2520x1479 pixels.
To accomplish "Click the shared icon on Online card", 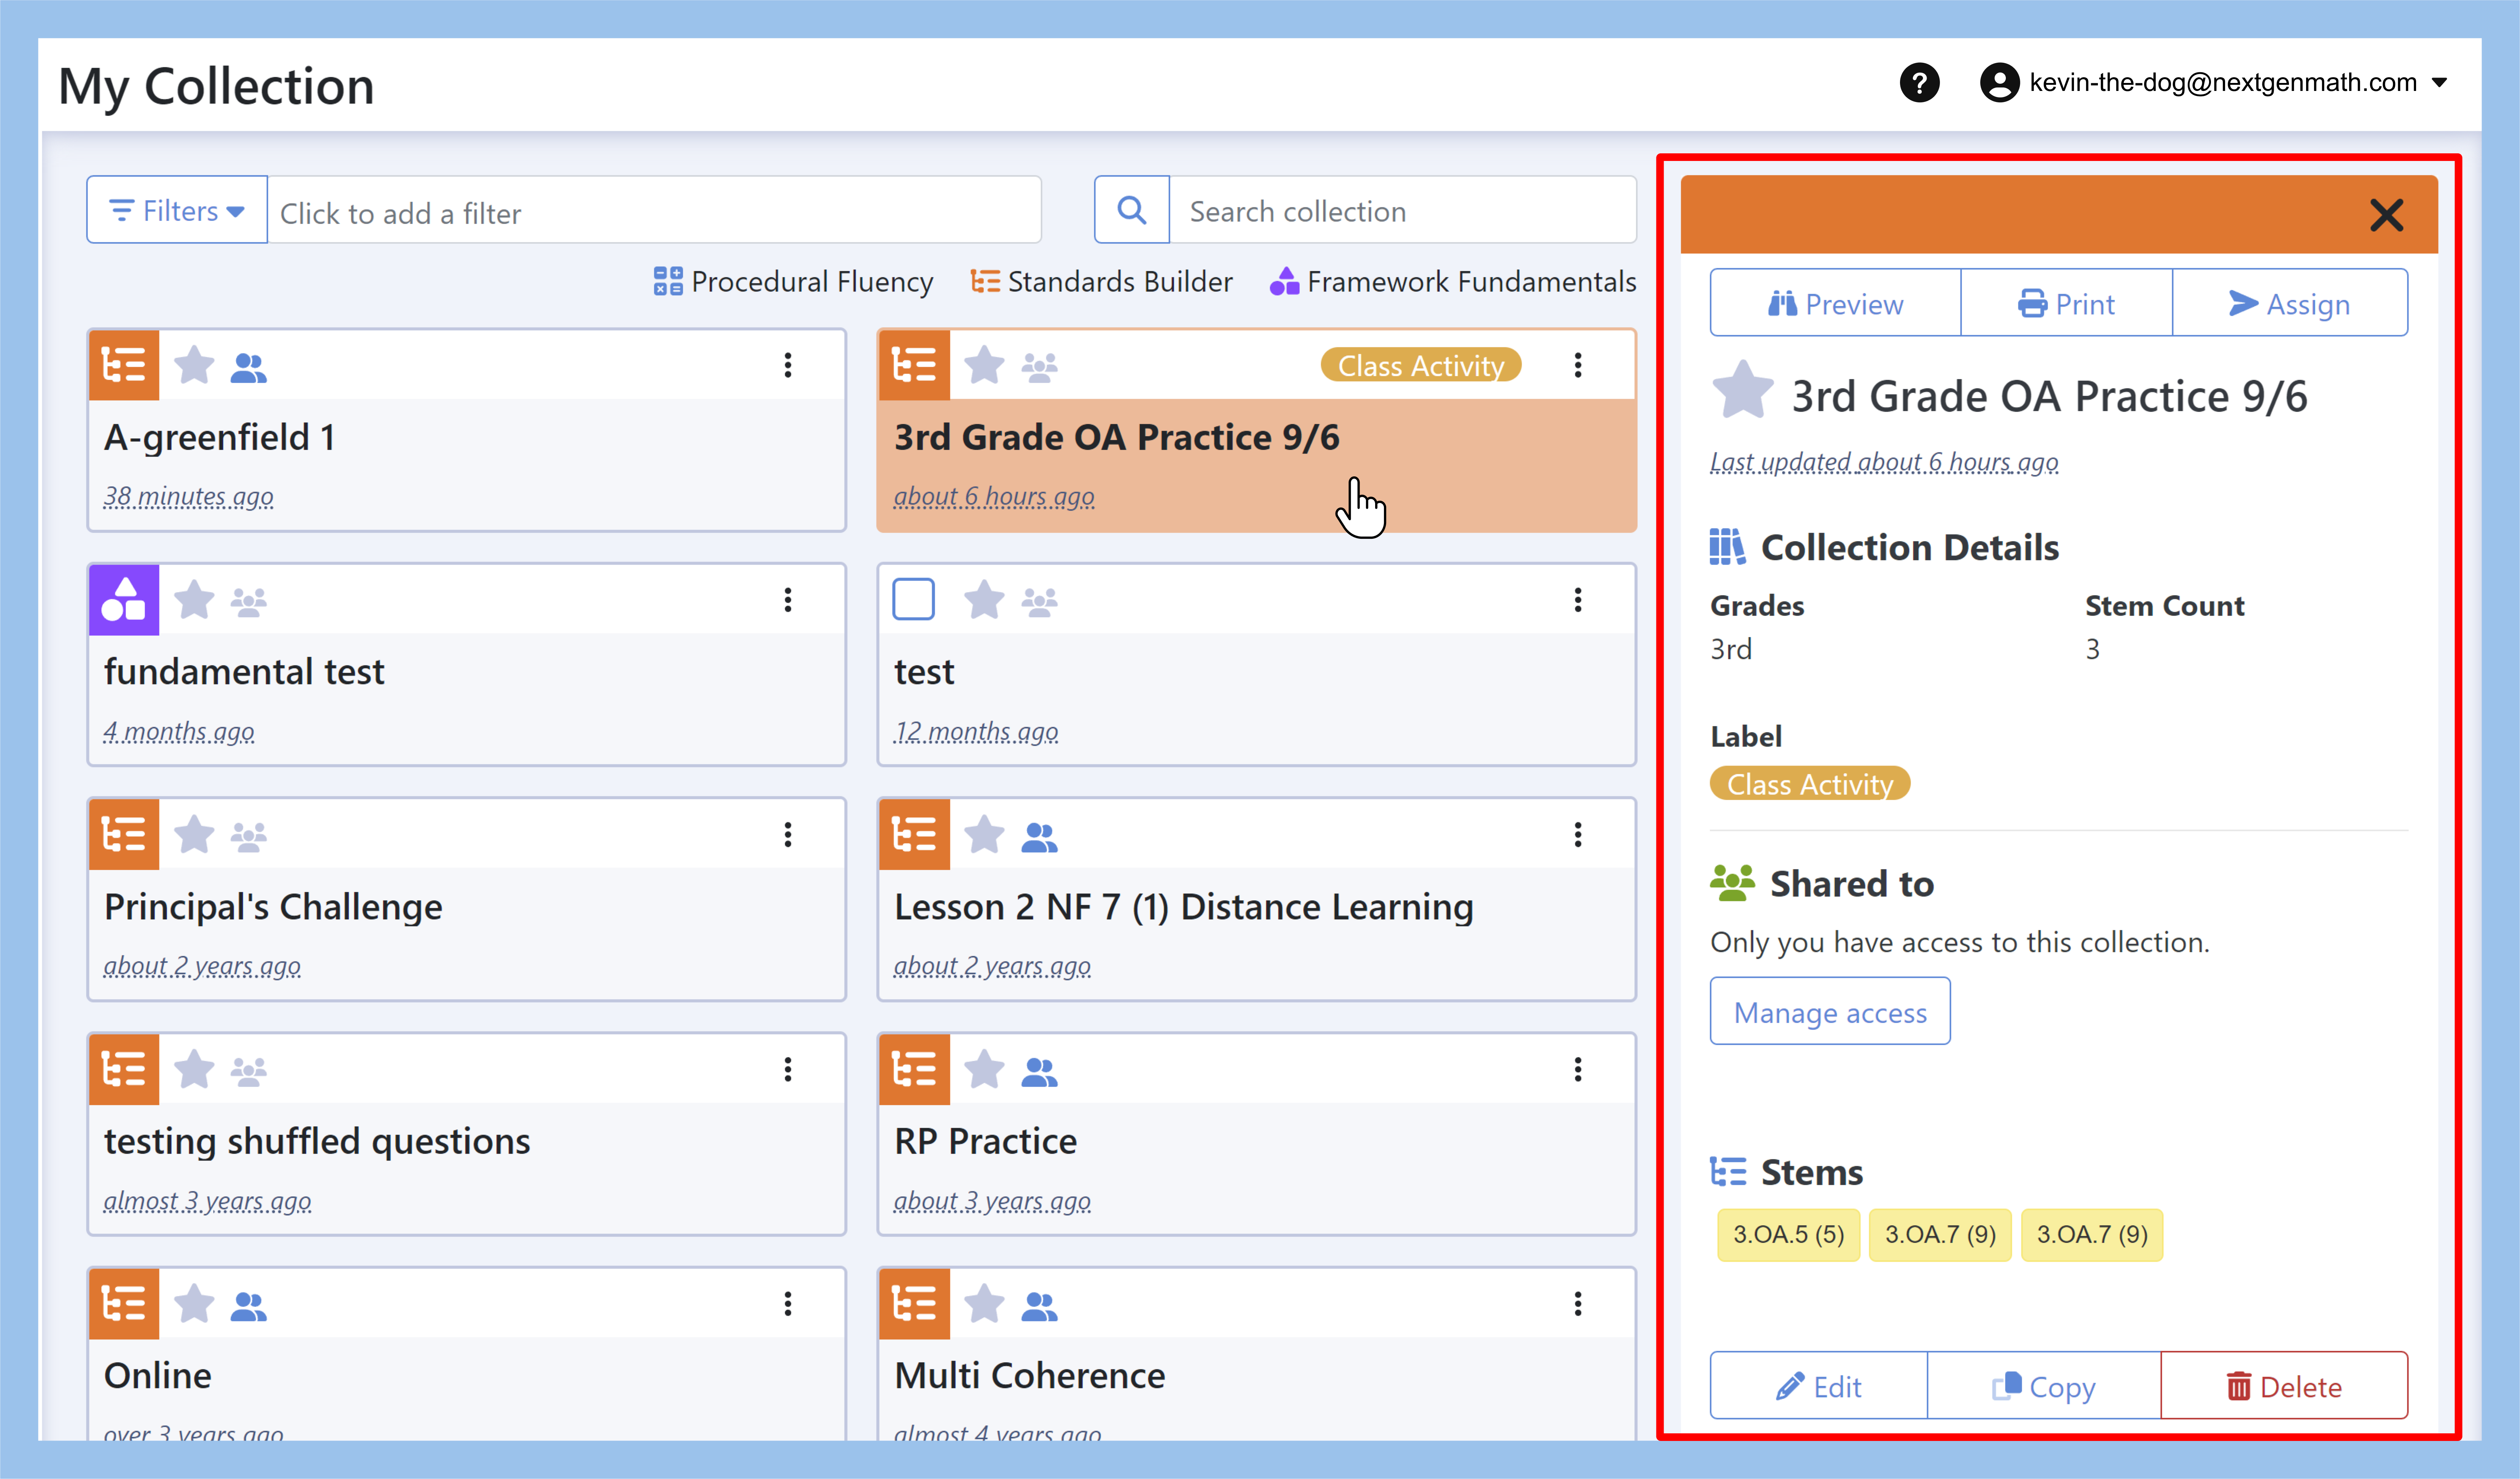I will 248,1306.
